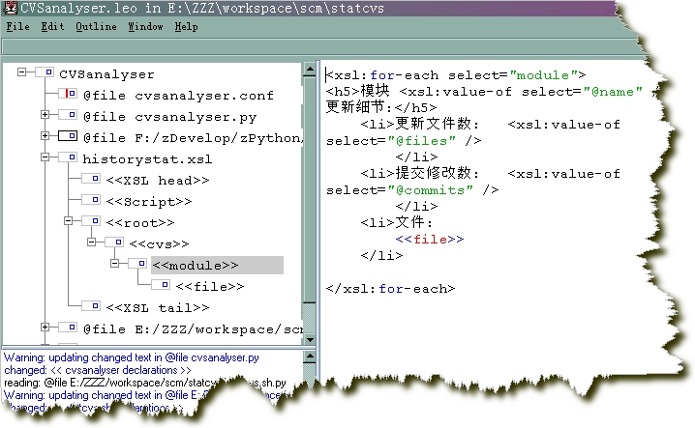Click "@files" string in body editor
This screenshot has height=428, width=695.
421,141
